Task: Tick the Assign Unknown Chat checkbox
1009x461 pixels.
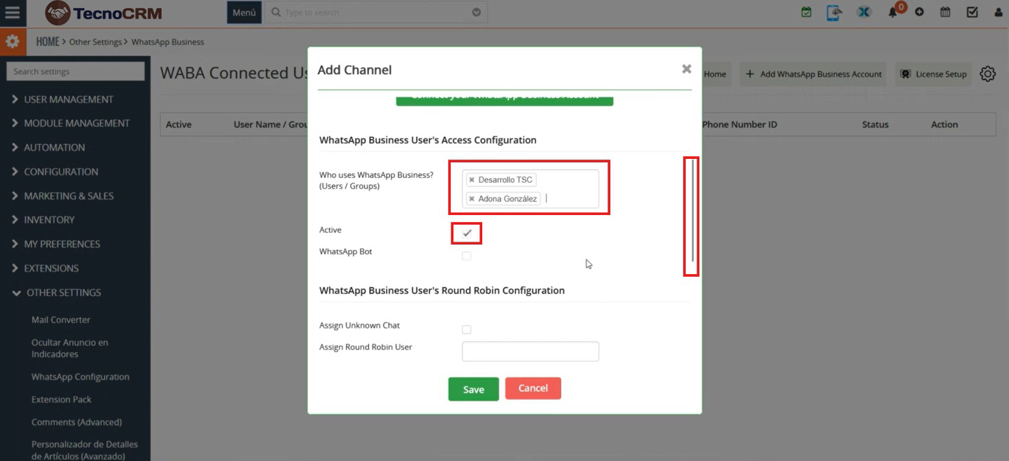Action: pyautogui.click(x=466, y=329)
